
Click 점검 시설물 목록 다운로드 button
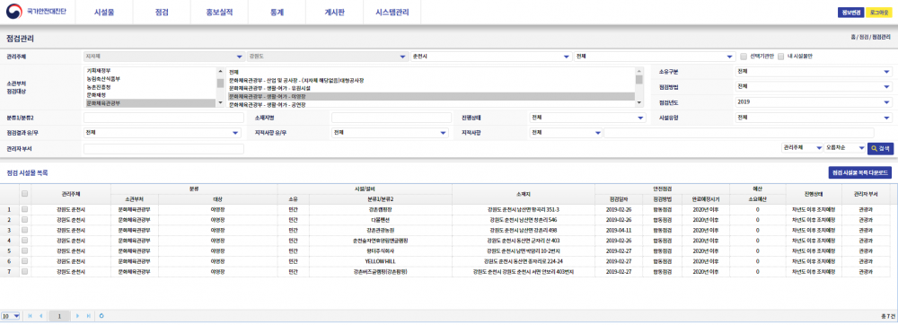tap(860, 172)
